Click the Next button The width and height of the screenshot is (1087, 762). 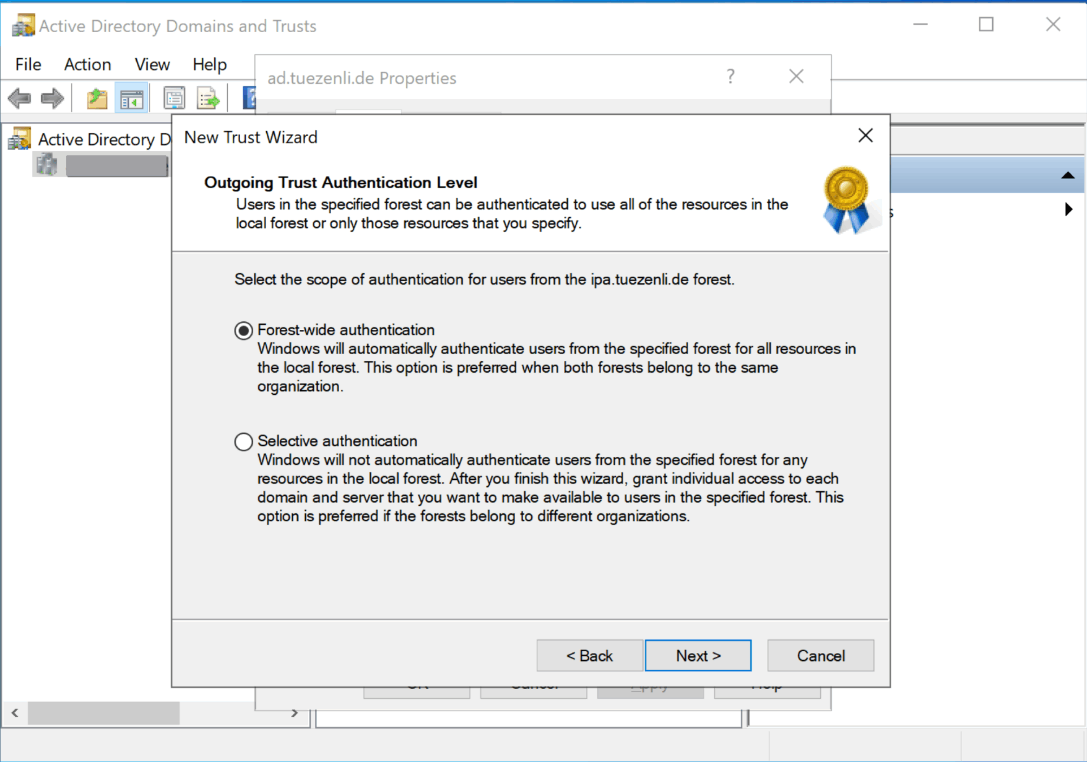coord(698,655)
